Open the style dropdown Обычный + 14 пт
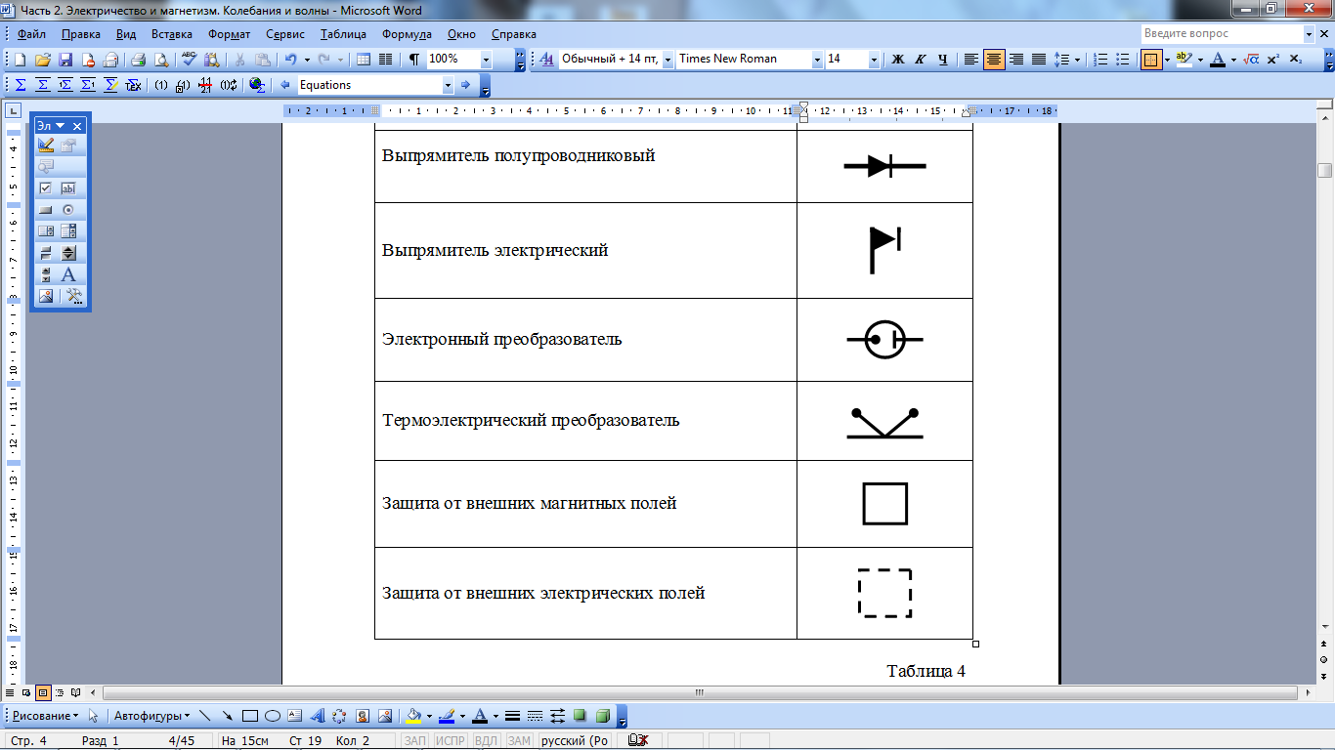 [667, 60]
